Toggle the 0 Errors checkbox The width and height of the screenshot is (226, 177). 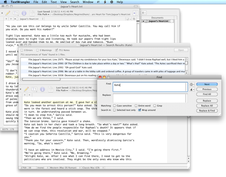coord(22,50)
